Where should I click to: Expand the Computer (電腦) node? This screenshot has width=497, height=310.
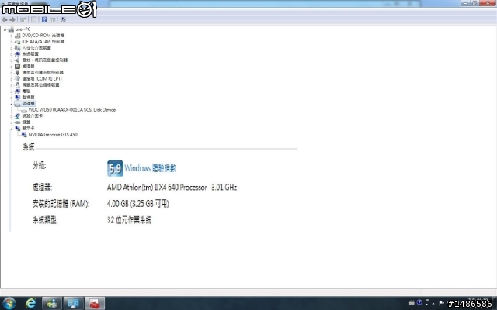coord(12,91)
